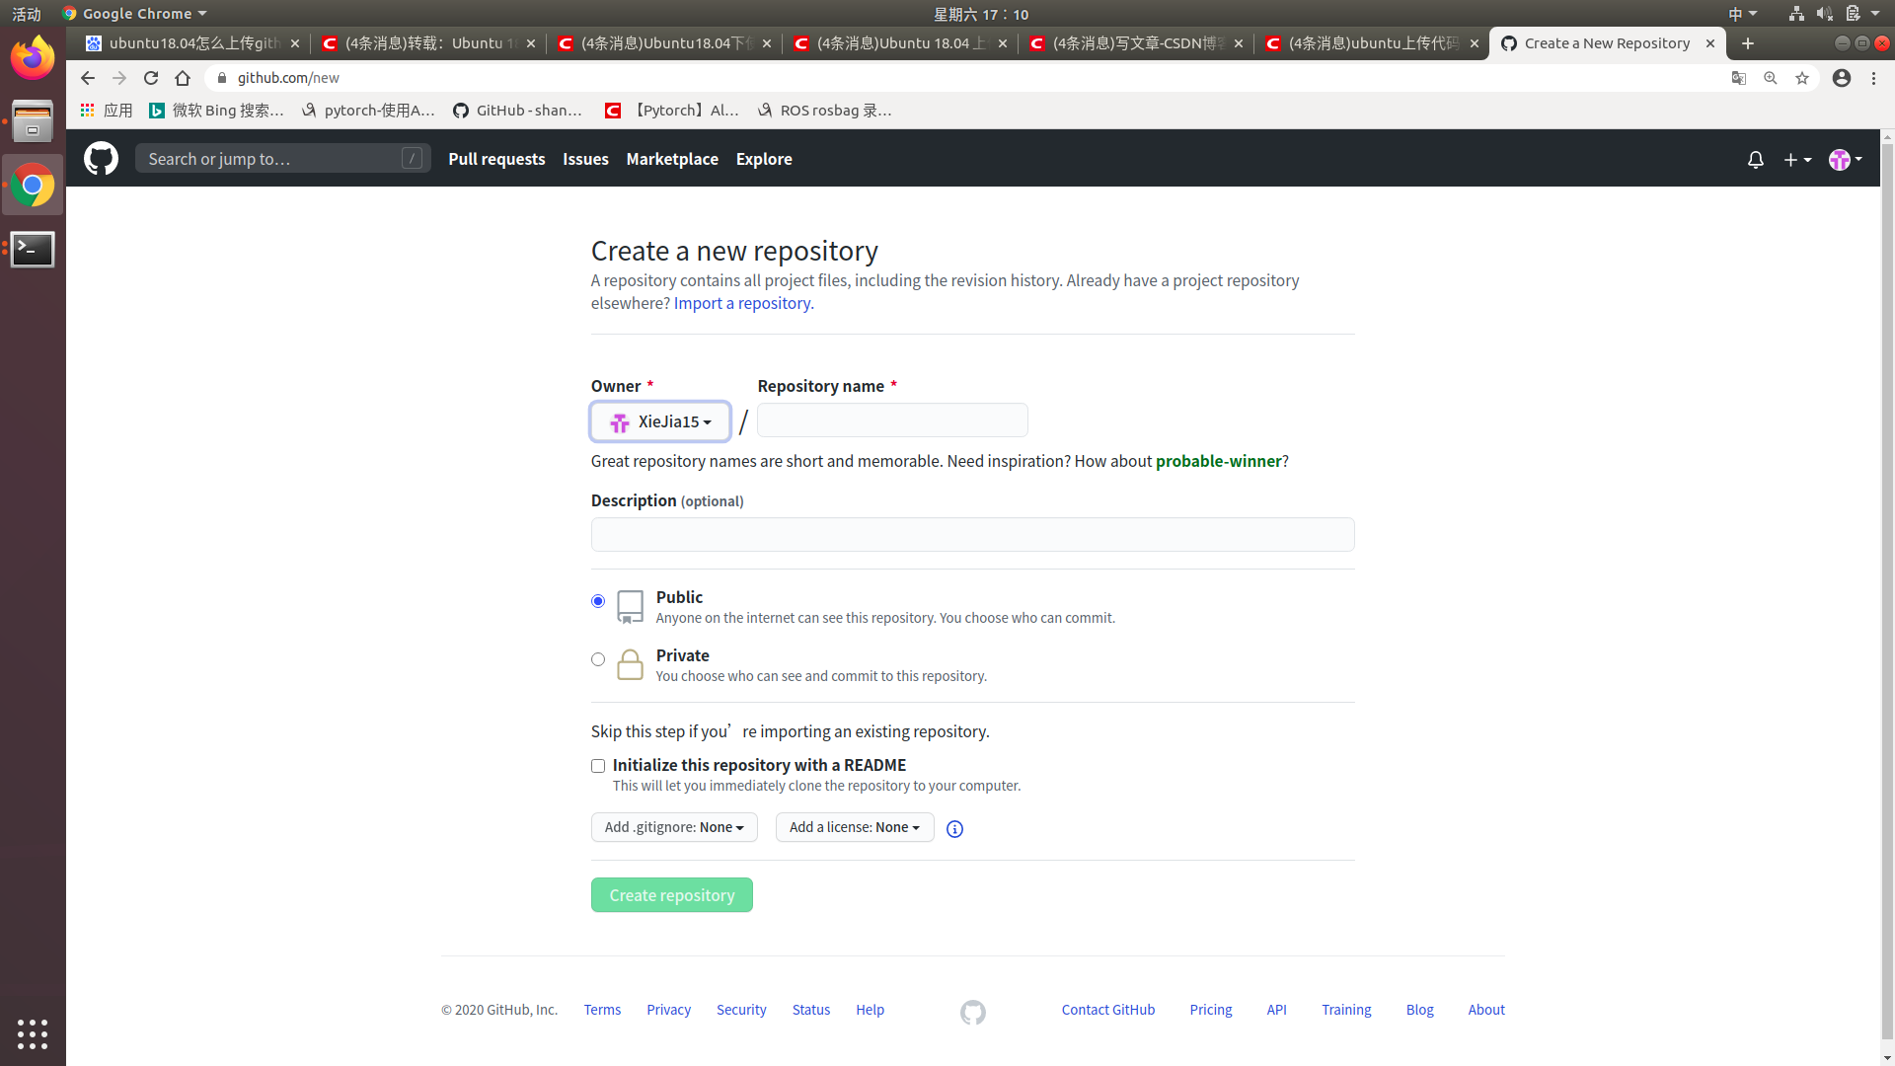Launch Firefox from the dock
The image size is (1895, 1066).
click(33, 57)
